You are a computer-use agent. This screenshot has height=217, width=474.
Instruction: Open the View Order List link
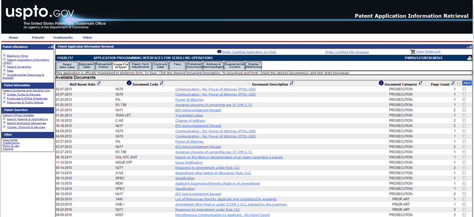click(x=428, y=52)
